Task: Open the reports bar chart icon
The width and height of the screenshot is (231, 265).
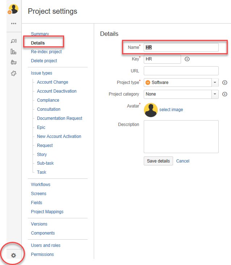Action: [x=14, y=51]
